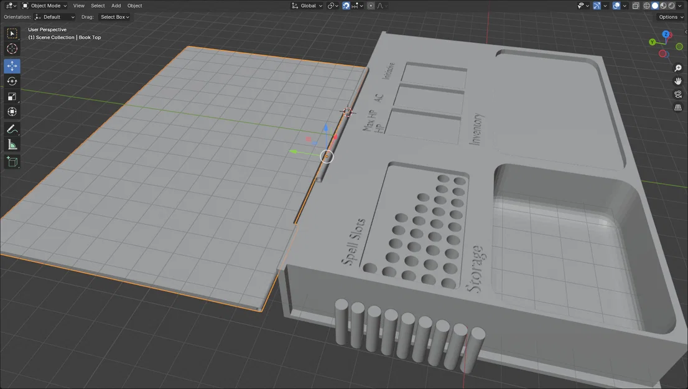Screen dimensions: 688x389
Task: Open the Options dropdown
Action: [x=671, y=17]
